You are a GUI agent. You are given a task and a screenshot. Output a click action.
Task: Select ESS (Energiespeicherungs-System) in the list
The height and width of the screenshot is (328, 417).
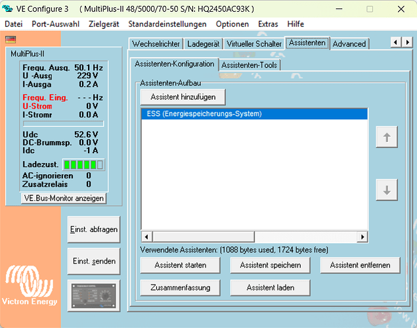254,114
